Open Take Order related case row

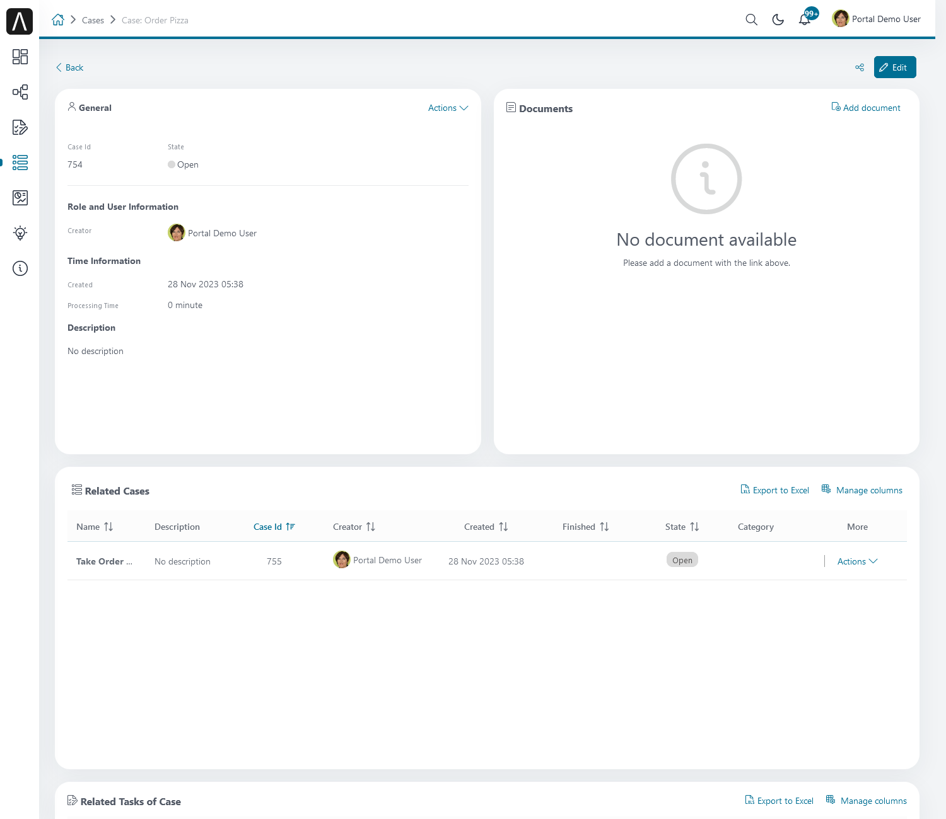tap(104, 561)
